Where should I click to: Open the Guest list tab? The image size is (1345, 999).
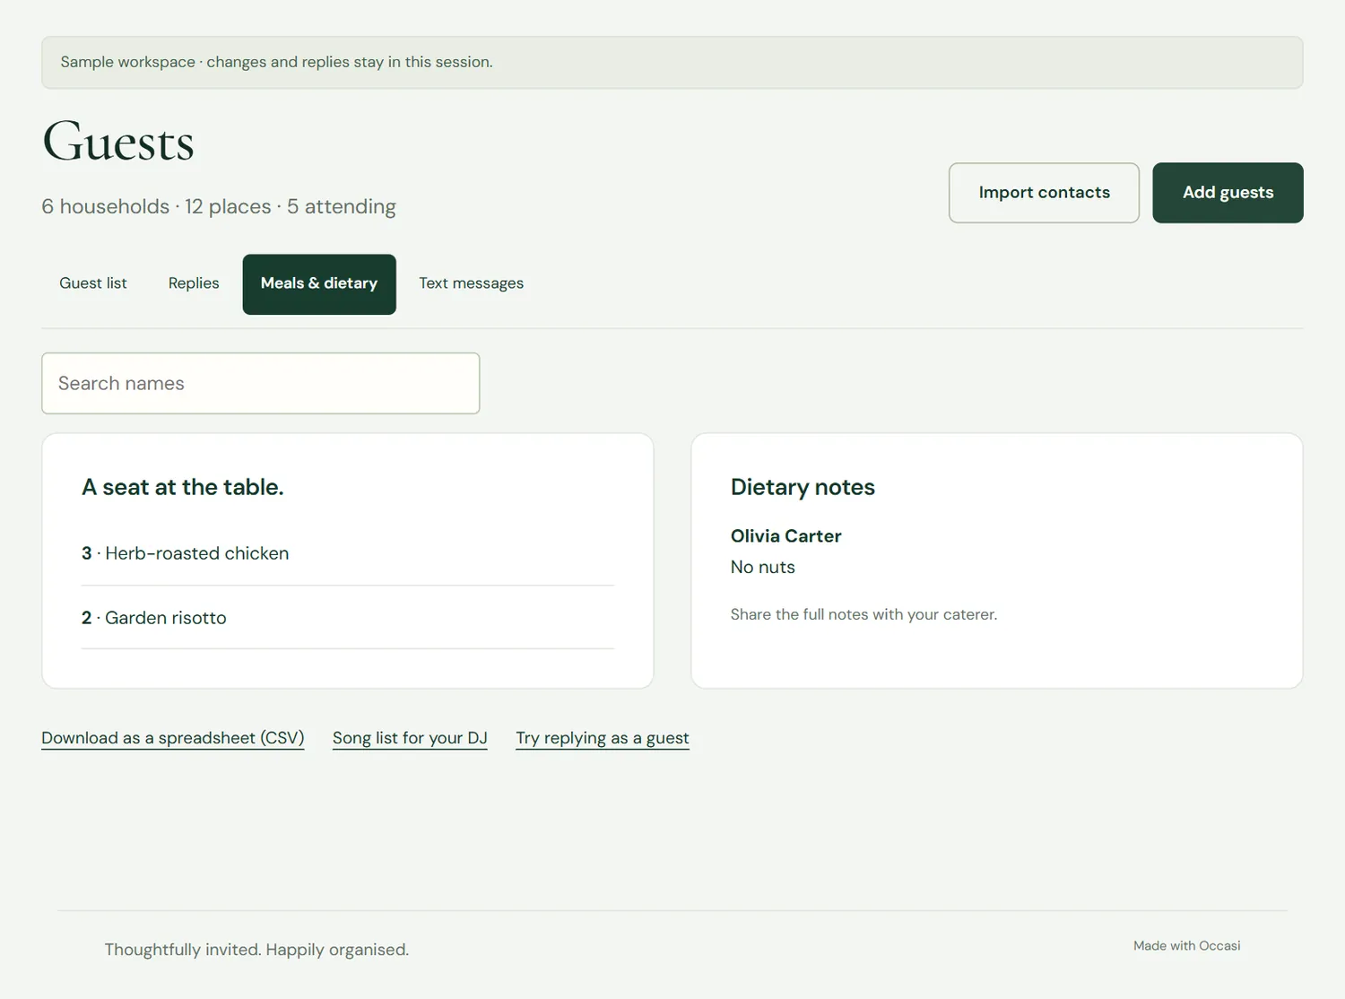click(93, 283)
